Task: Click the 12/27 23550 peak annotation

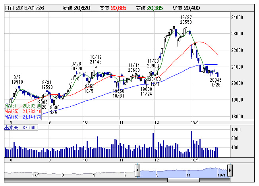Action: (186, 19)
